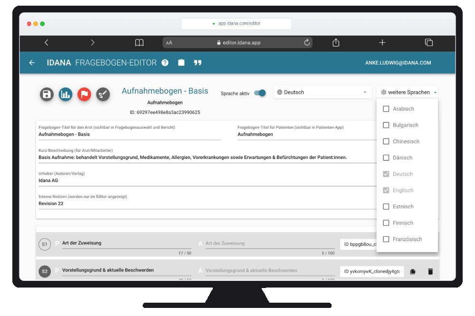Click the IDANA Fragebogen-Editor title
Image resolution: width=475 pixels, height=316 pixels.
pos(102,63)
